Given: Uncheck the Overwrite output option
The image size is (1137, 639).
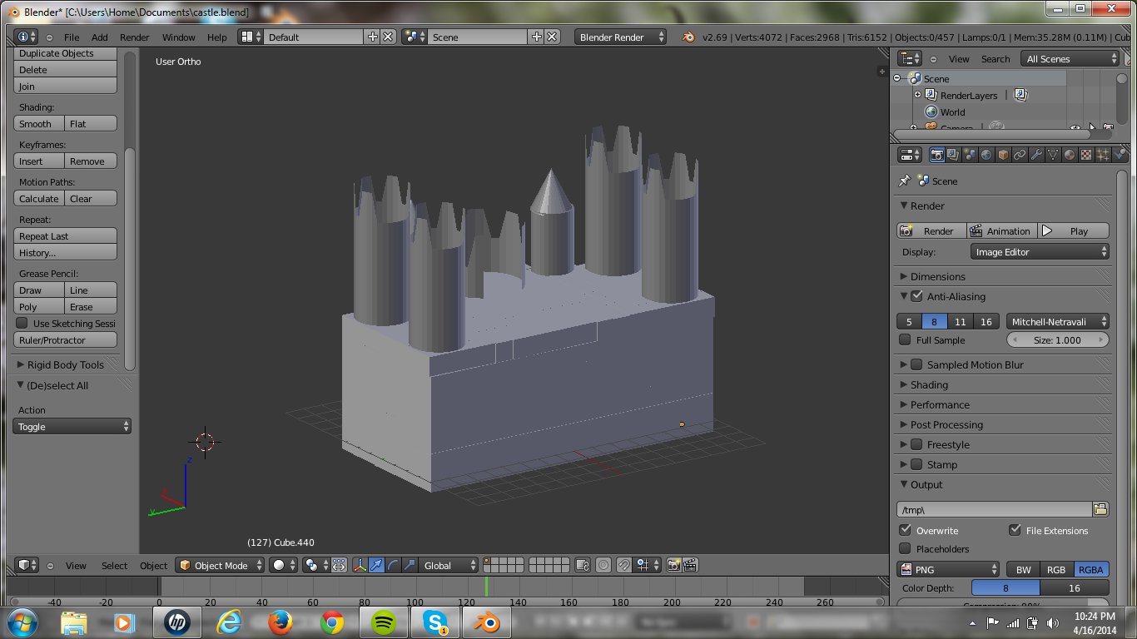Looking at the screenshot, I should [906, 530].
